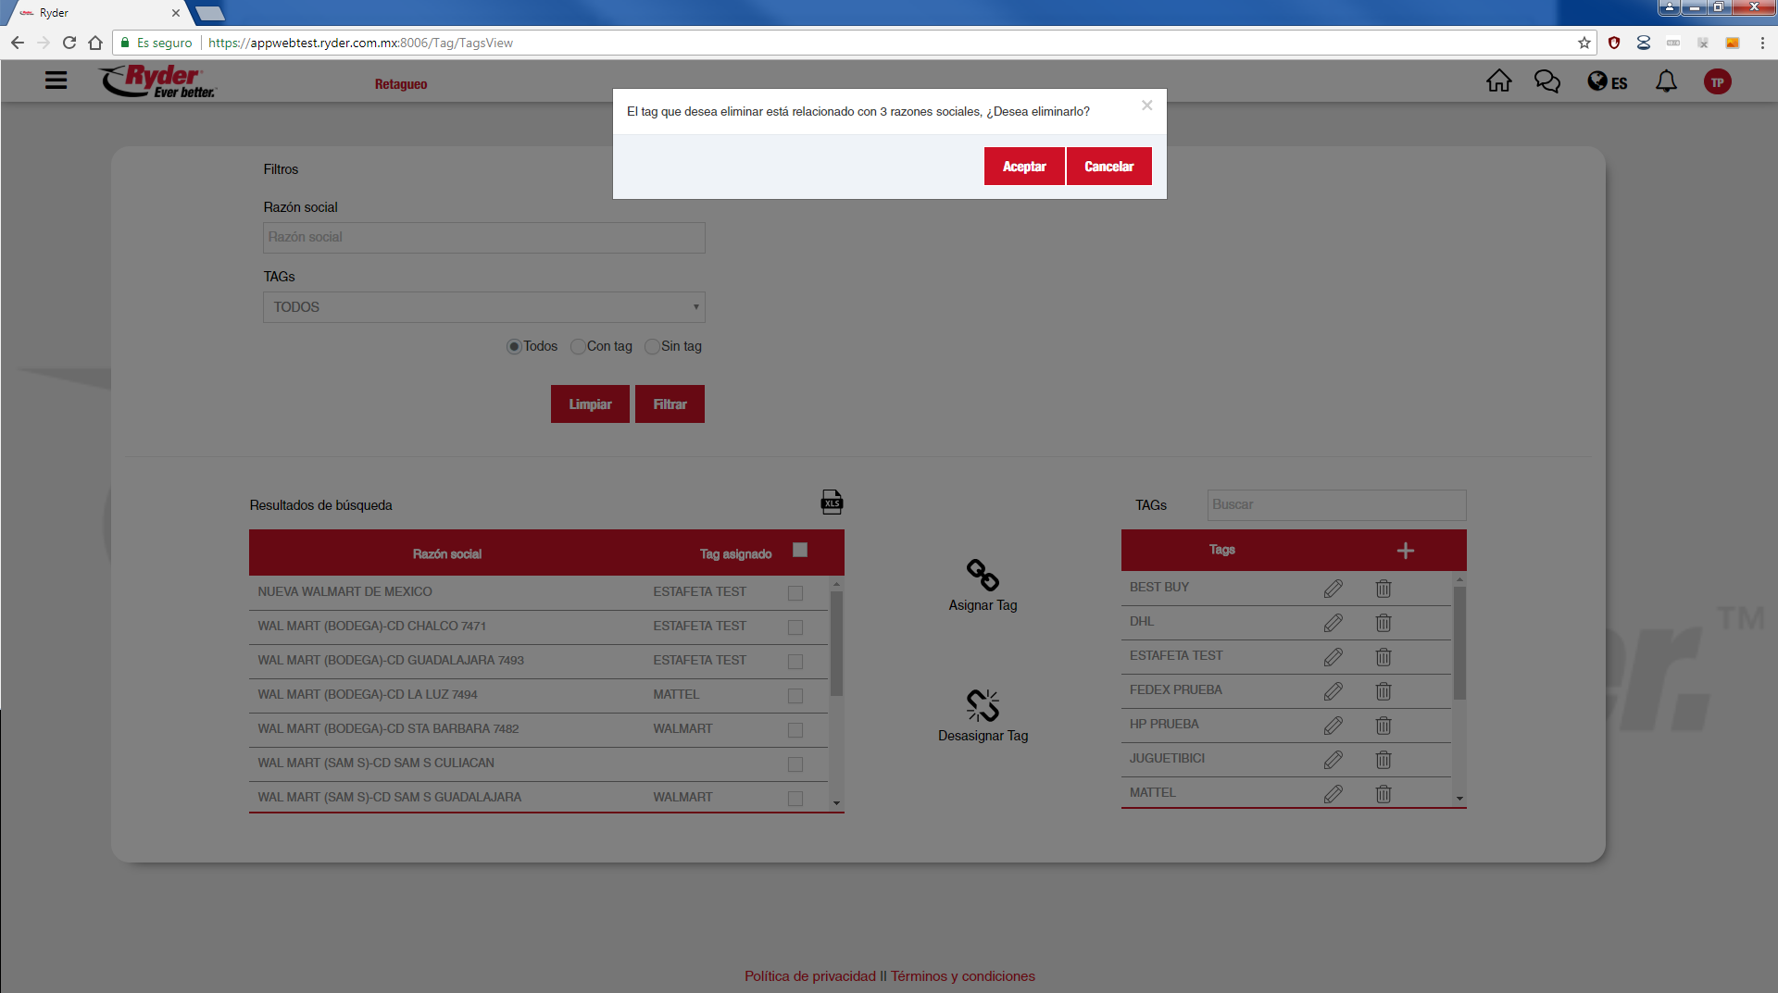
Task: Export results with the XLS icon
Action: coord(832,503)
